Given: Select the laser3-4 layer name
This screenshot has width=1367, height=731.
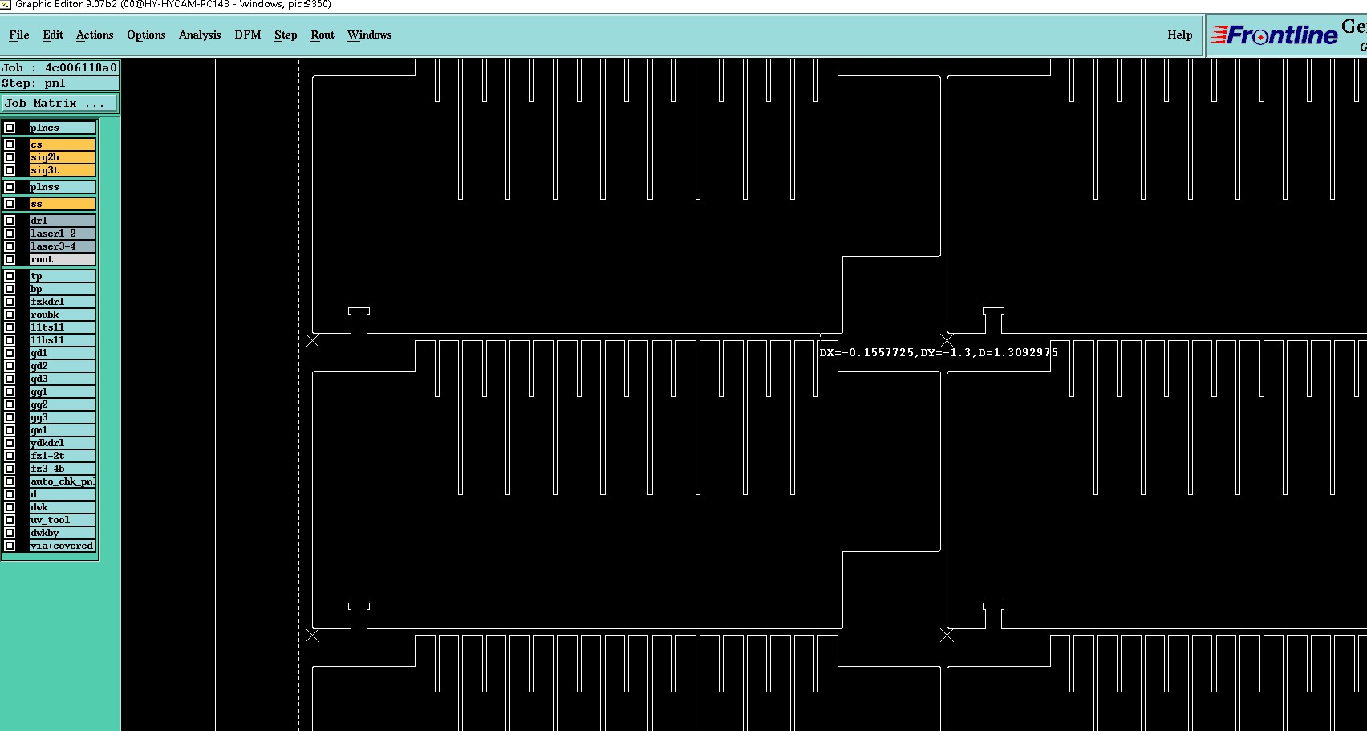Looking at the screenshot, I should [63, 246].
